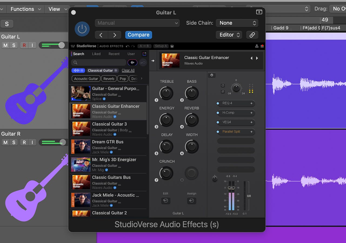Click the Compare button

[138, 35]
